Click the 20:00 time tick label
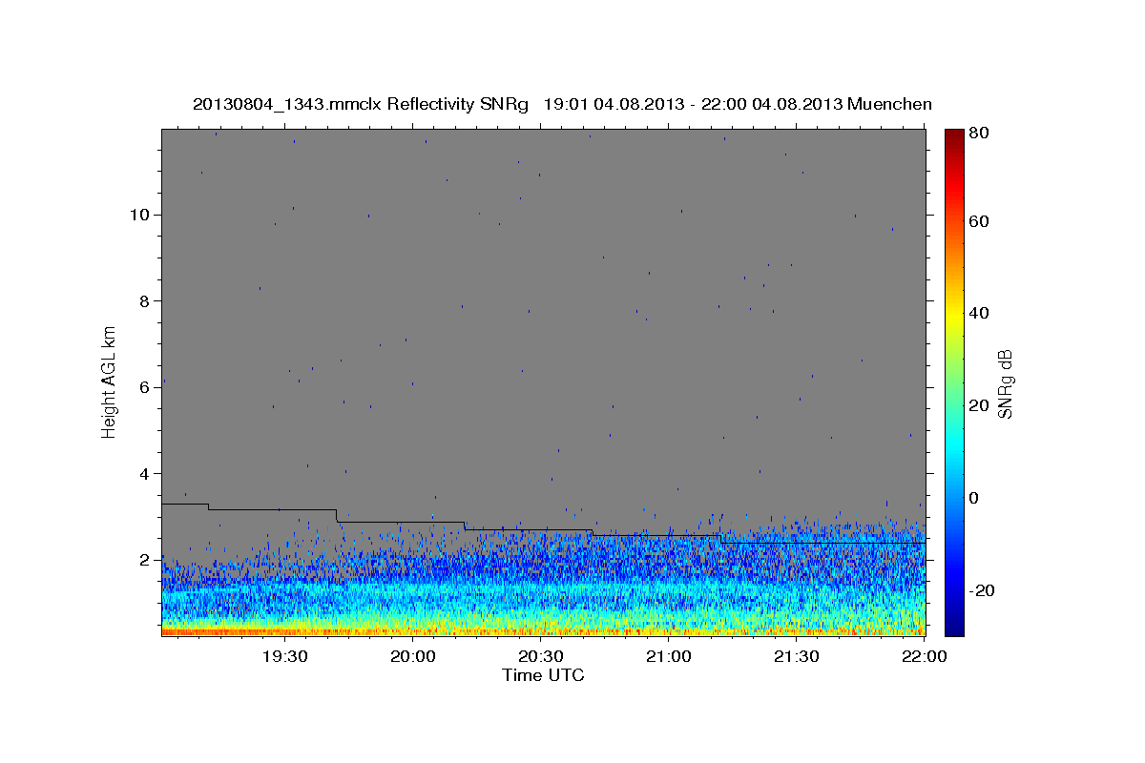This screenshot has height=763, width=1145. pyautogui.click(x=413, y=656)
